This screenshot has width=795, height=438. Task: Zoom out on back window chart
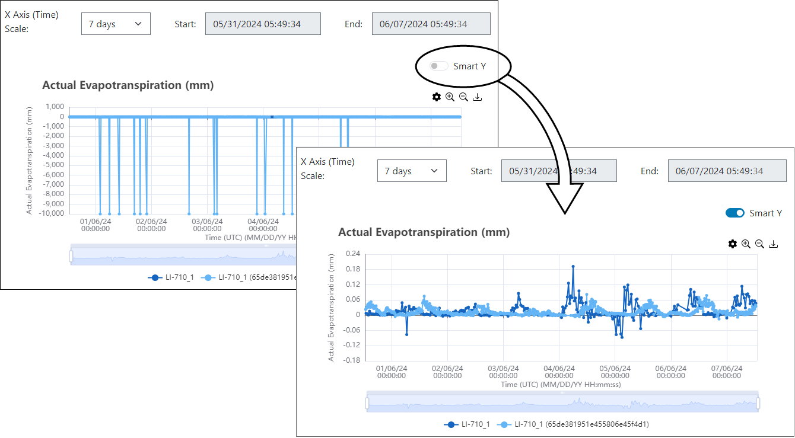[x=464, y=97]
